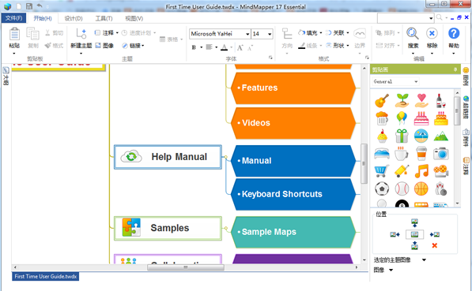Image resolution: width=472 pixels, height=291 pixels.
Task: Place image right of topic text
Action: click(435, 234)
